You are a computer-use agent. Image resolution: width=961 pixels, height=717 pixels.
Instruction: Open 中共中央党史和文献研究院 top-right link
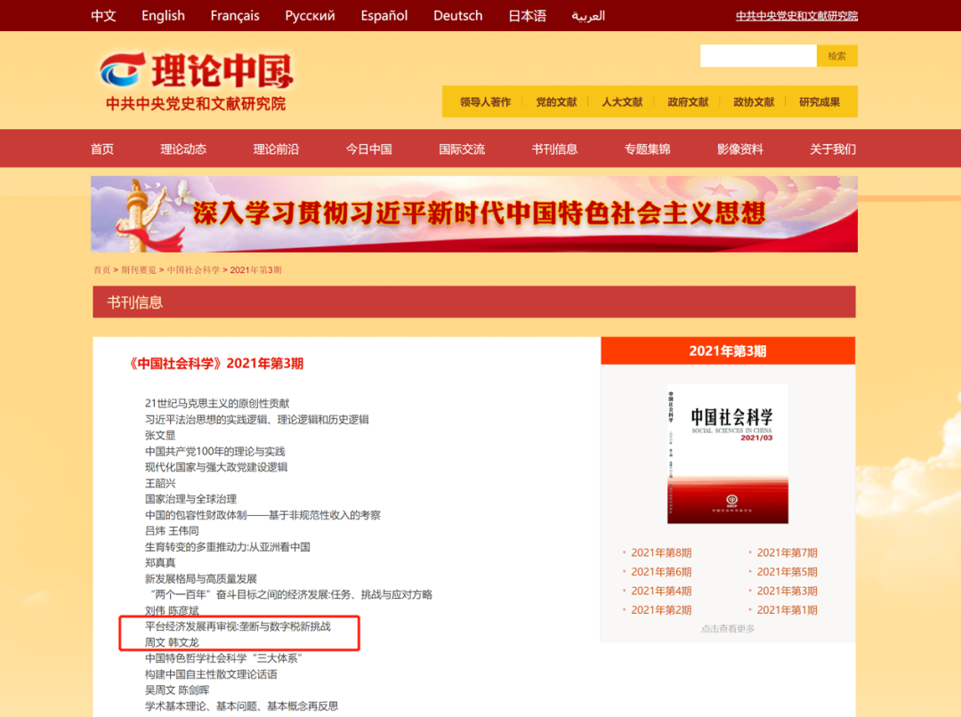796,16
